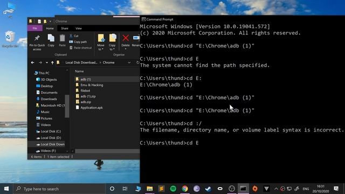Screen dimensions: 345x194
Task: Click Paste shortcut in ribbon
Action: (x=80, y=48)
